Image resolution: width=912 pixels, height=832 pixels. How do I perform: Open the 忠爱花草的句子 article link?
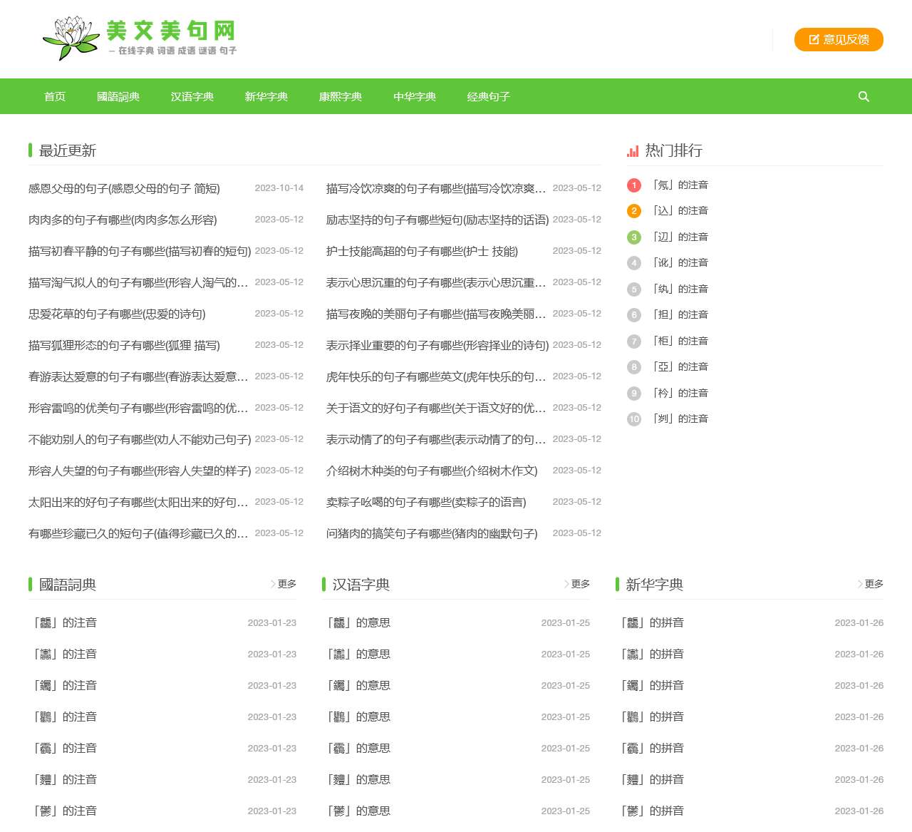click(117, 314)
